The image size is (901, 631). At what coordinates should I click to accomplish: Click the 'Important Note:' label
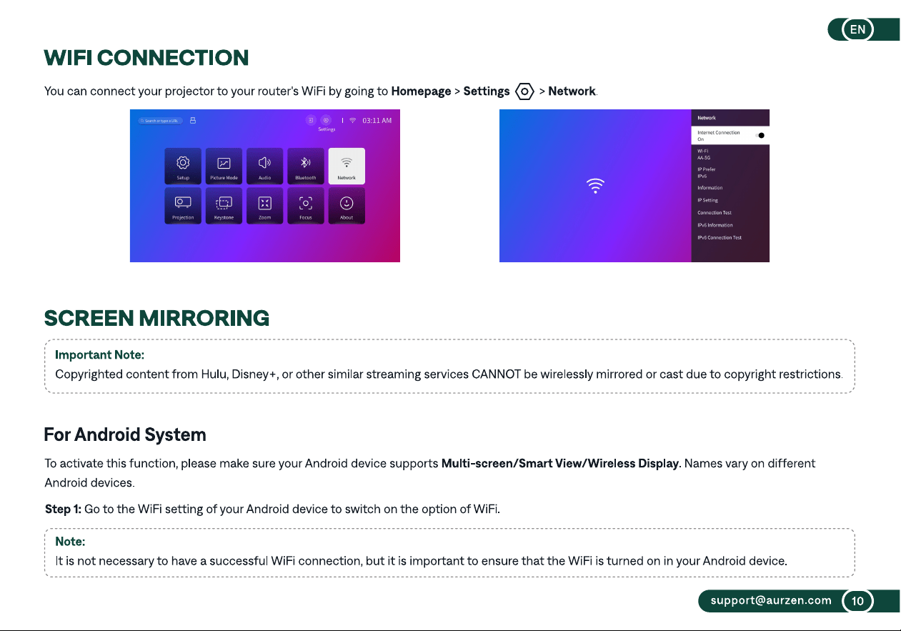pyautogui.click(x=100, y=354)
